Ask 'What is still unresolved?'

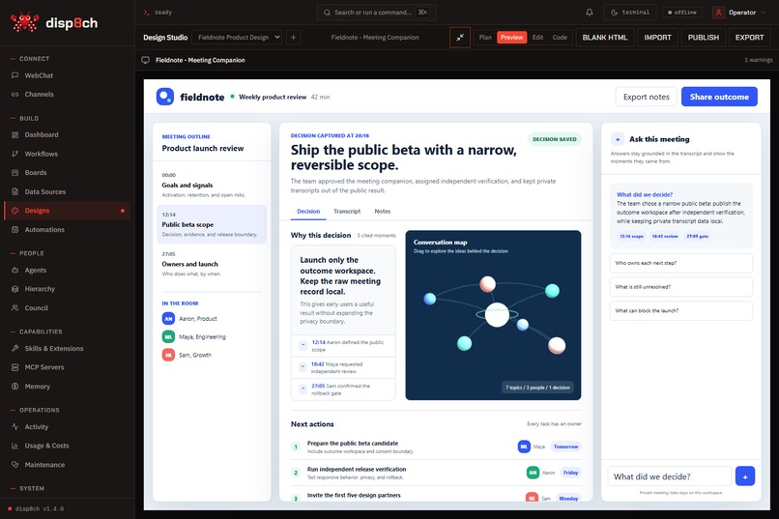coord(680,287)
